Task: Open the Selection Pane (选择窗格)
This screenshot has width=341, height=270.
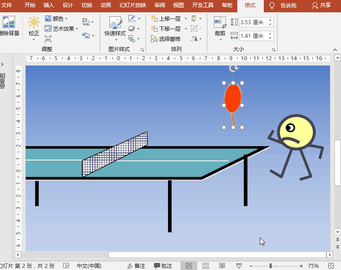Action: pos(166,39)
